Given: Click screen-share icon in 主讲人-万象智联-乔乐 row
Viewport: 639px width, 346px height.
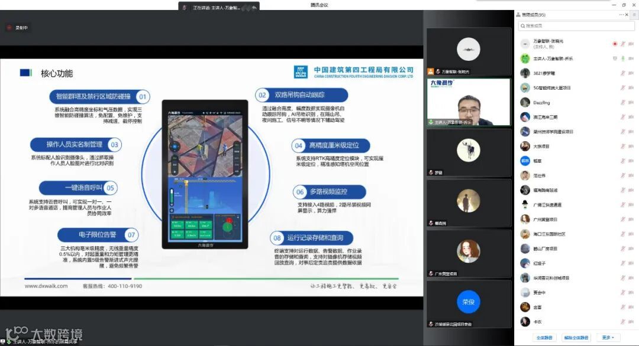Looking at the screenshot, I should point(615,58).
